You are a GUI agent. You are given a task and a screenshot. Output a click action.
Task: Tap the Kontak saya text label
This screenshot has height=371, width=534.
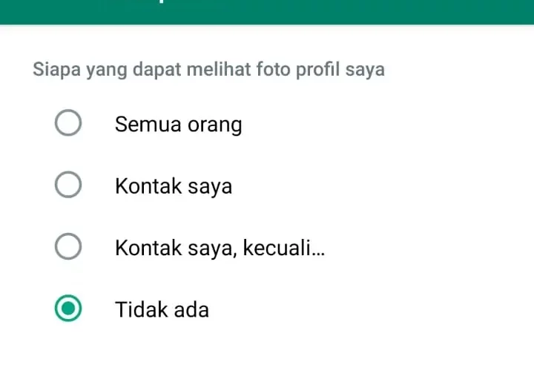point(174,186)
